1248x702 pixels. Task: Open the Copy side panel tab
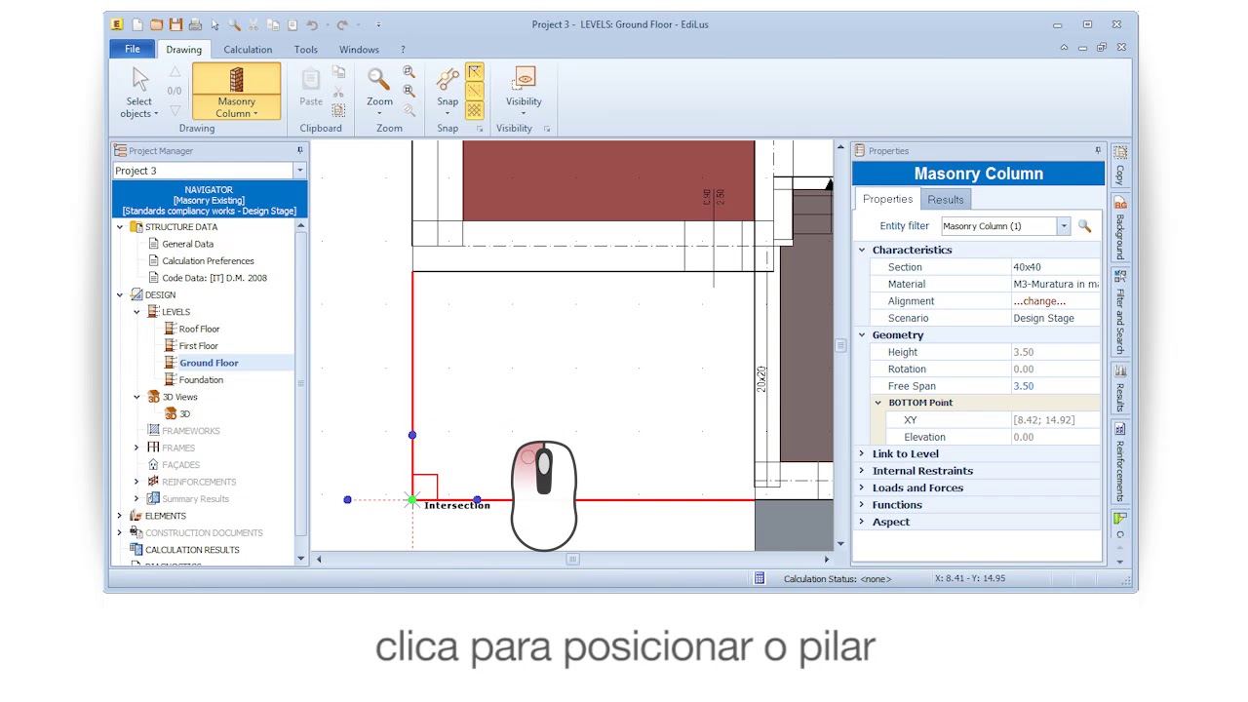pos(1120,166)
